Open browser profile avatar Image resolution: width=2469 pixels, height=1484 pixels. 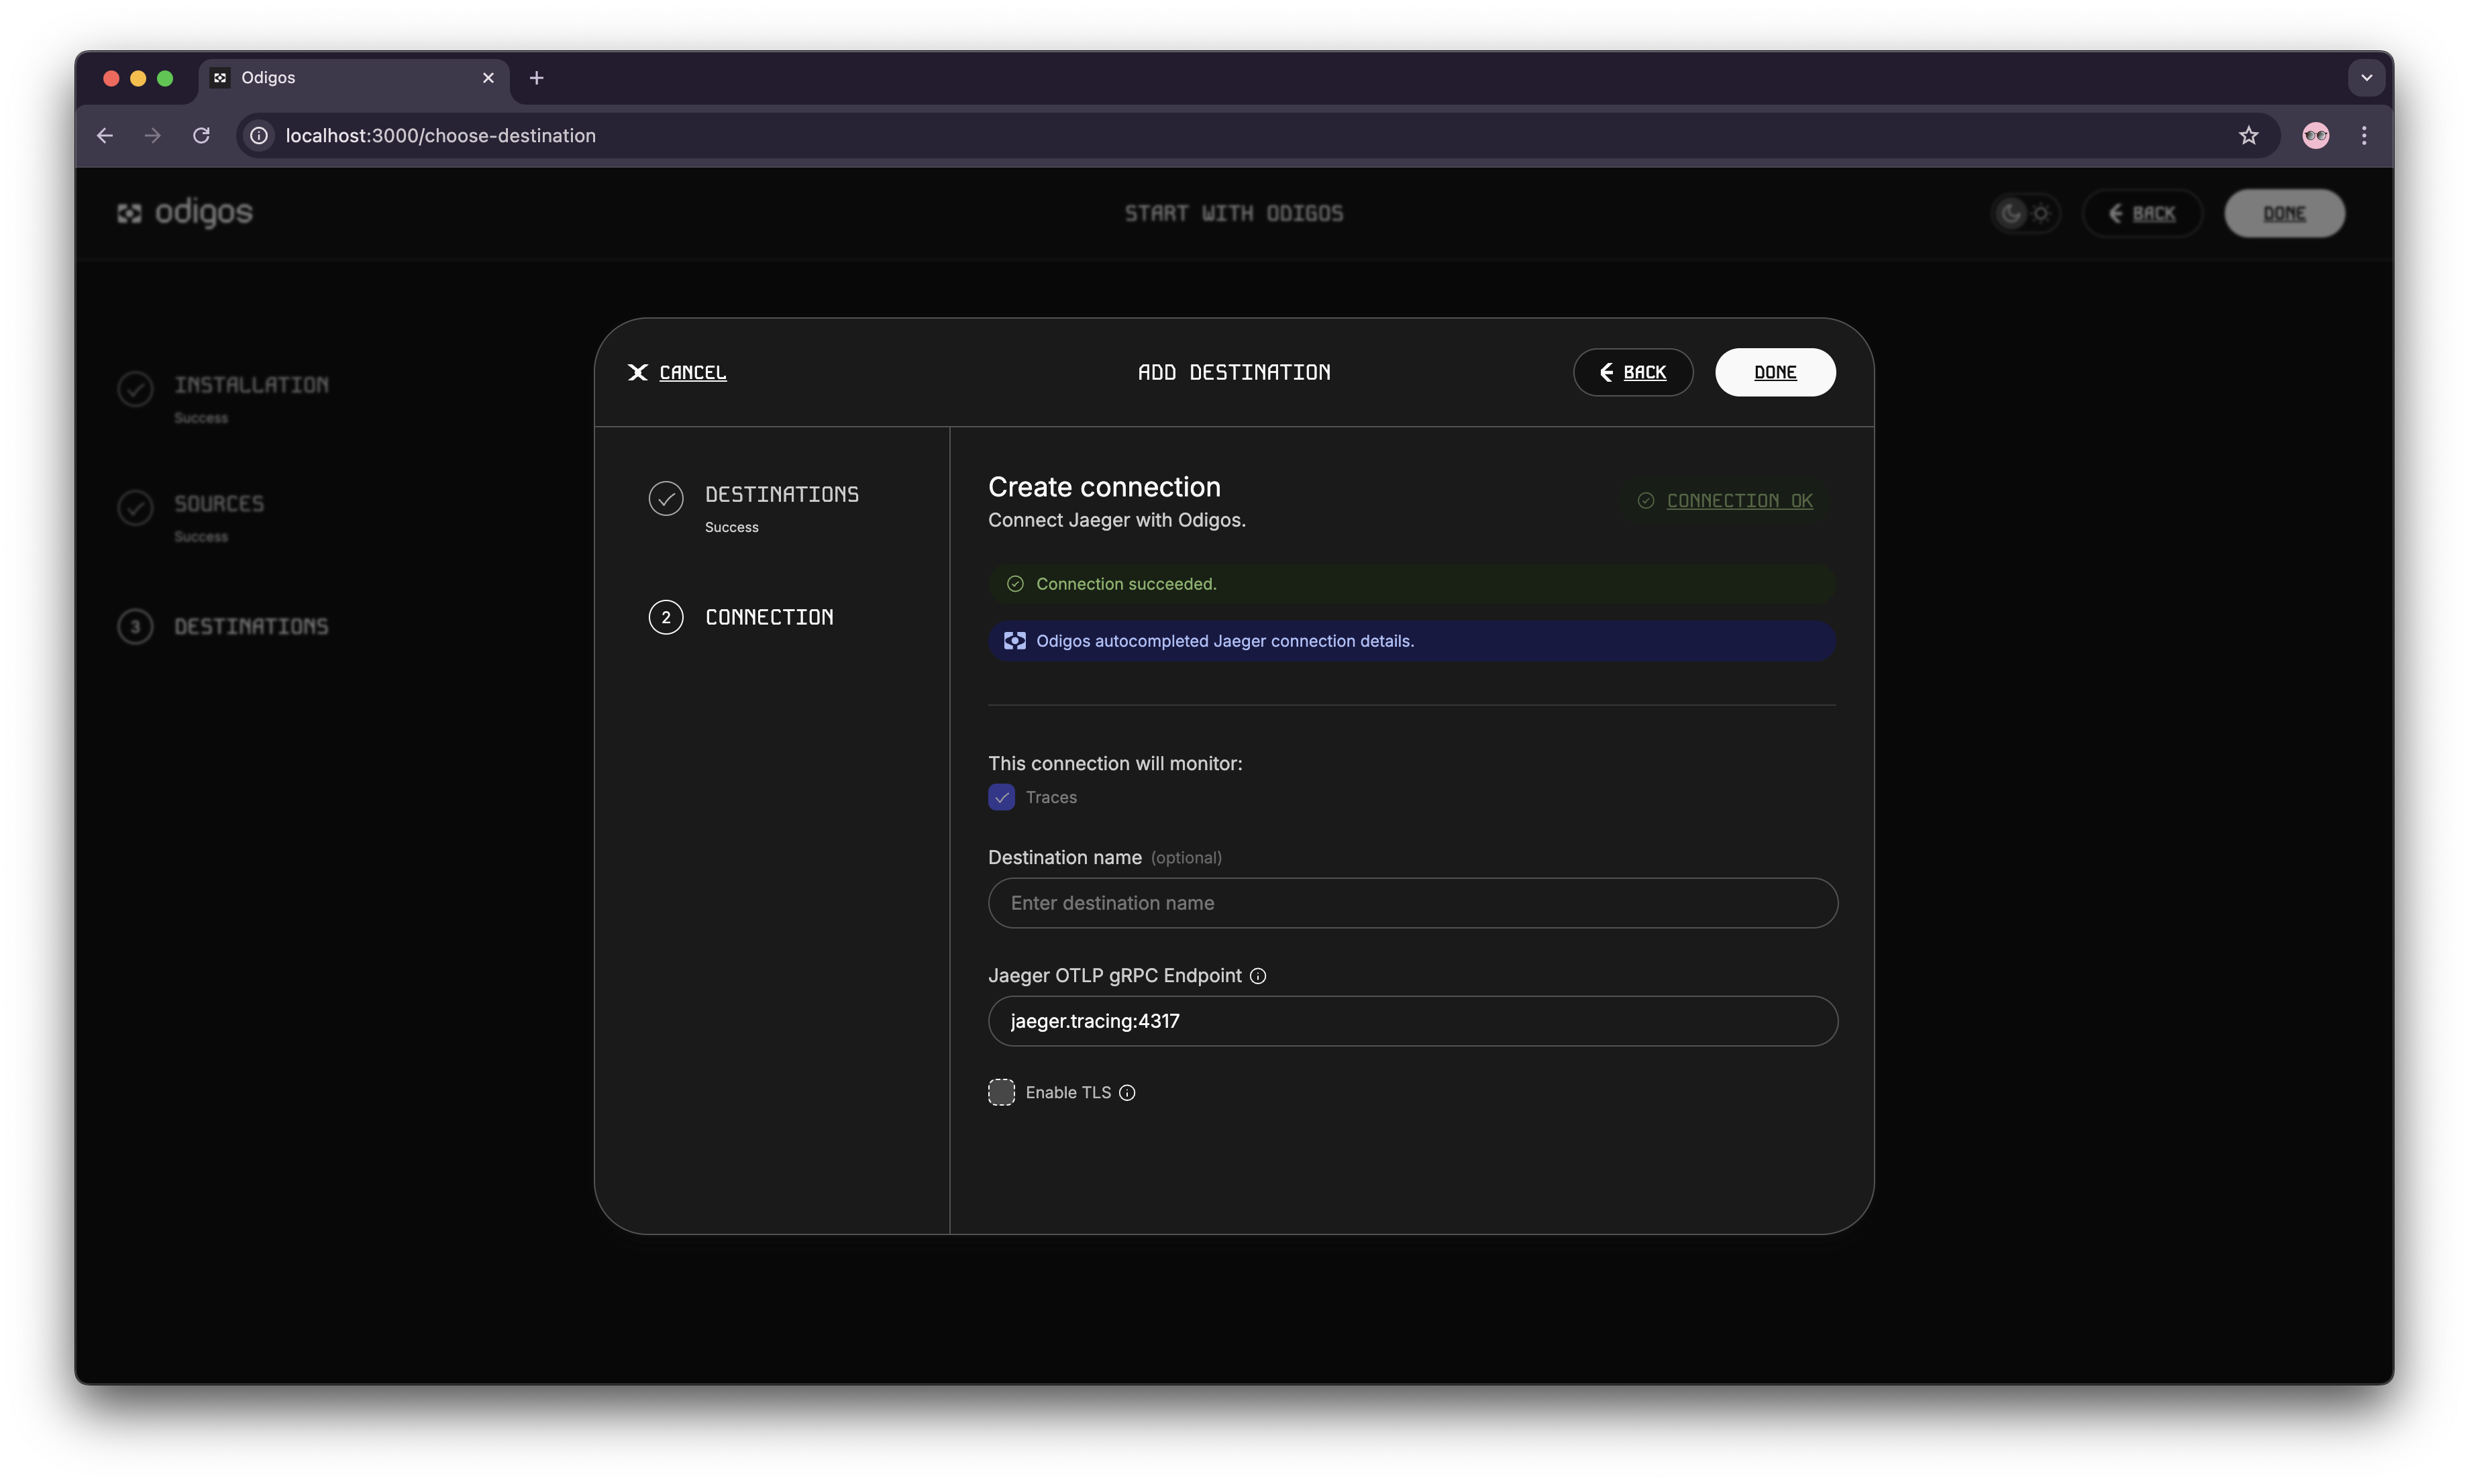point(2315,135)
